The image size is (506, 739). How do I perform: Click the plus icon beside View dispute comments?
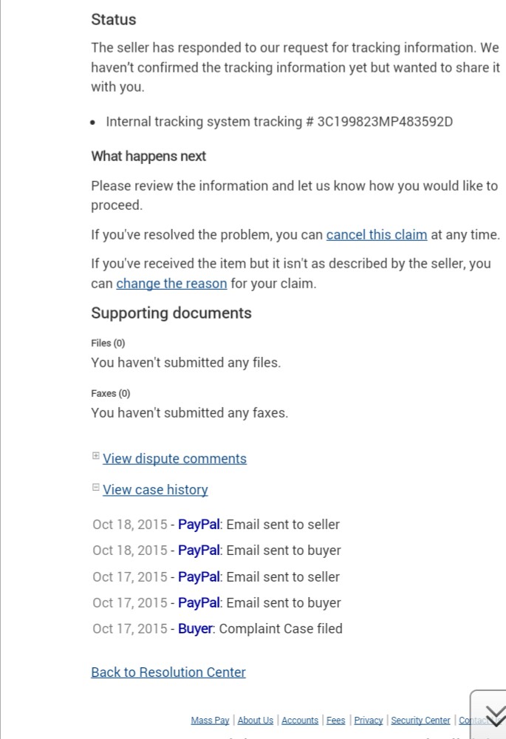[x=95, y=456]
